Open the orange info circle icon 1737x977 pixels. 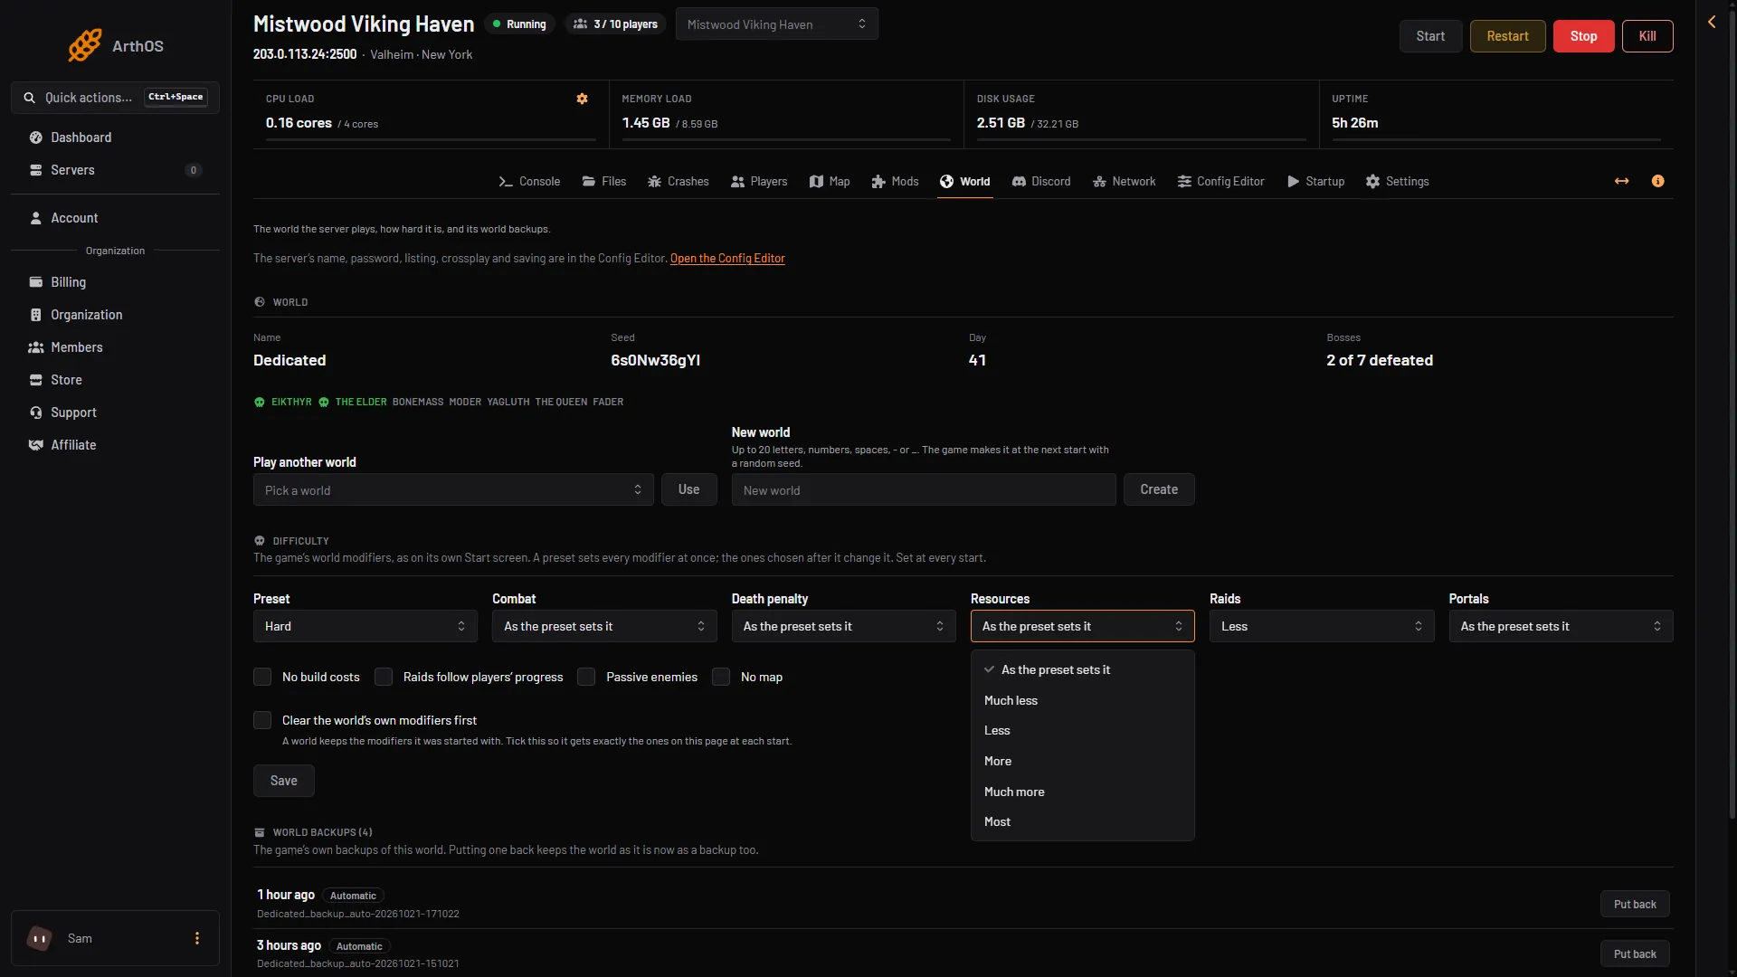tap(1658, 182)
